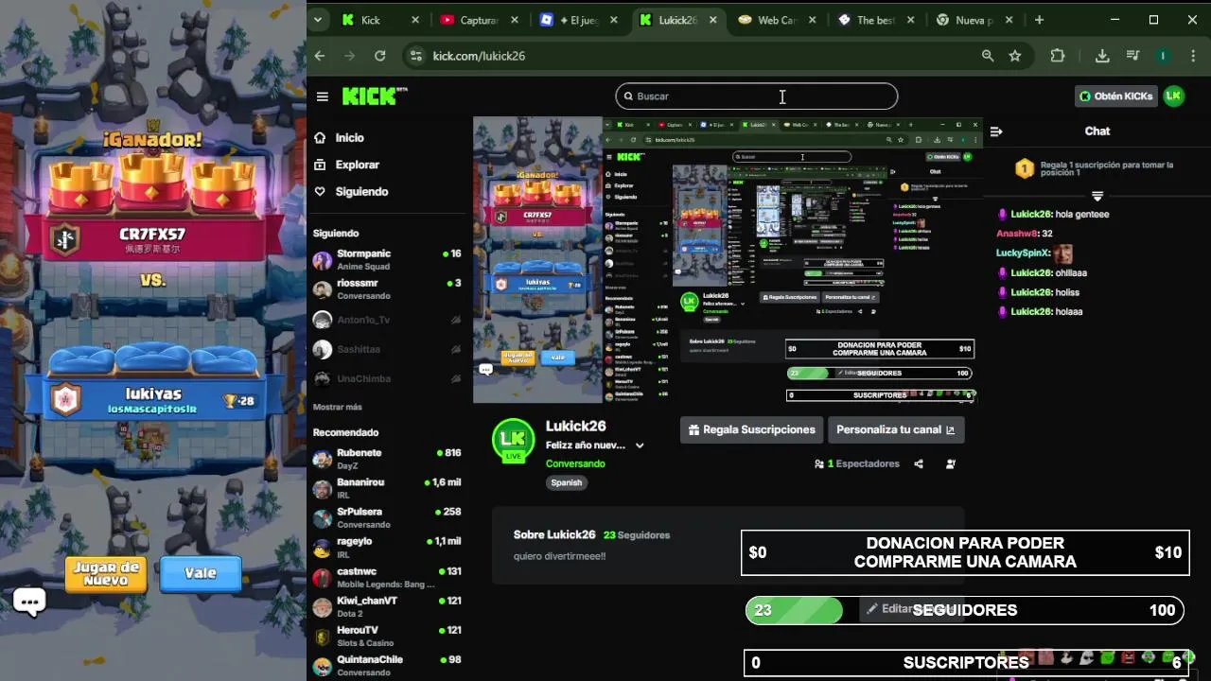Click the donation goal bar
1211x681 pixels.
click(965, 552)
